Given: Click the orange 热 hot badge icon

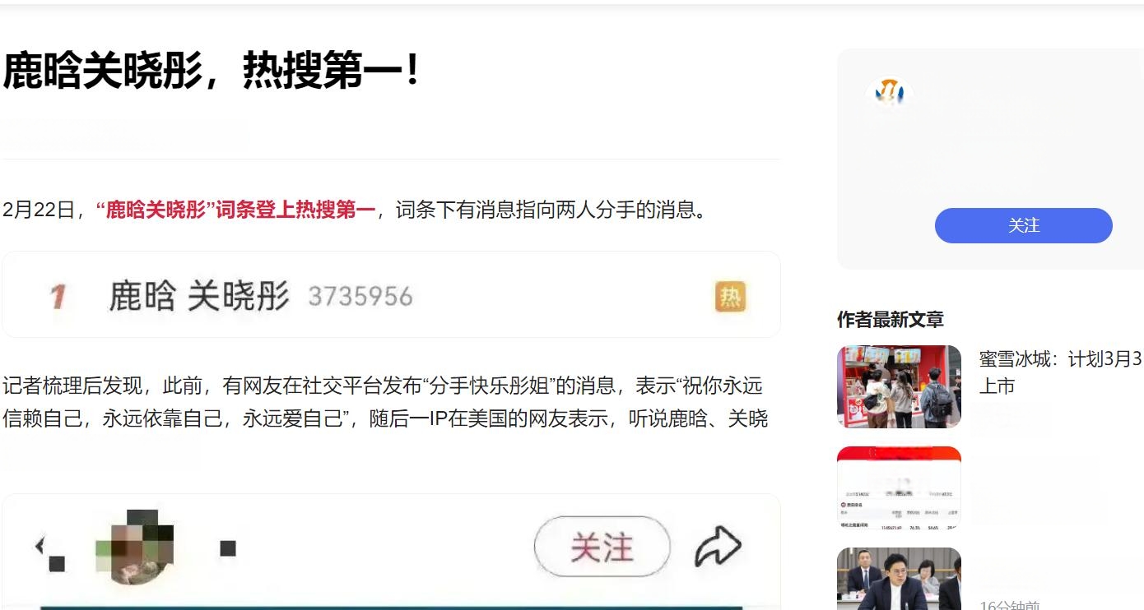Looking at the screenshot, I should pyautogui.click(x=730, y=296).
